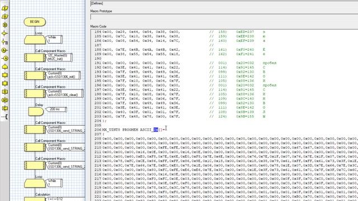Select the Switch icon in flowchart toolbar

(x=4, y=42)
